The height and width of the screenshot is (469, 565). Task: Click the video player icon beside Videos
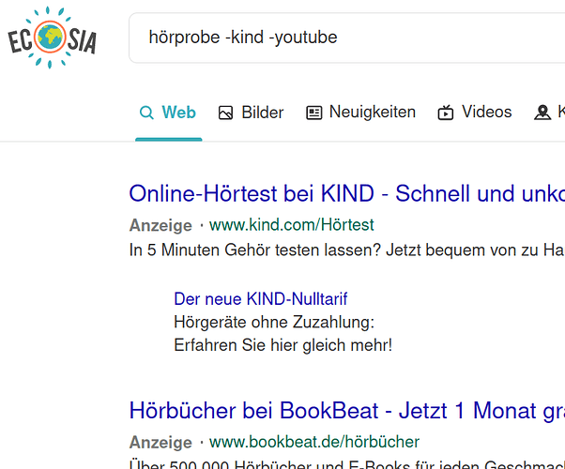tap(446, 113)
